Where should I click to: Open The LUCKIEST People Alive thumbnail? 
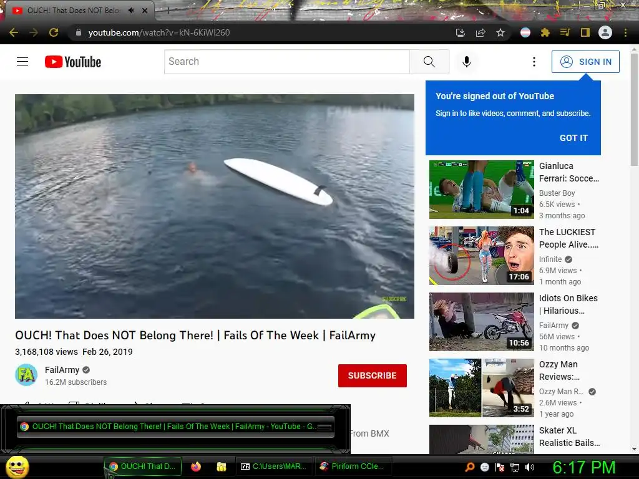click(x=482, y=256)
